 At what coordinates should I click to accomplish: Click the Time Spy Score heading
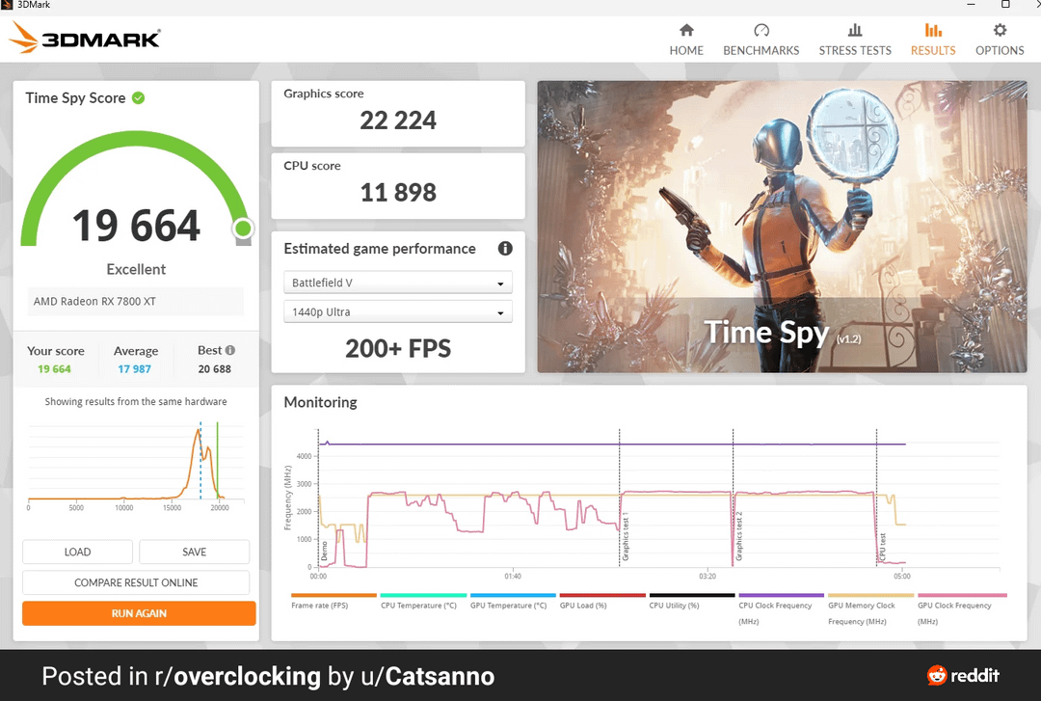pyautogui.click(x=76, y=98)
